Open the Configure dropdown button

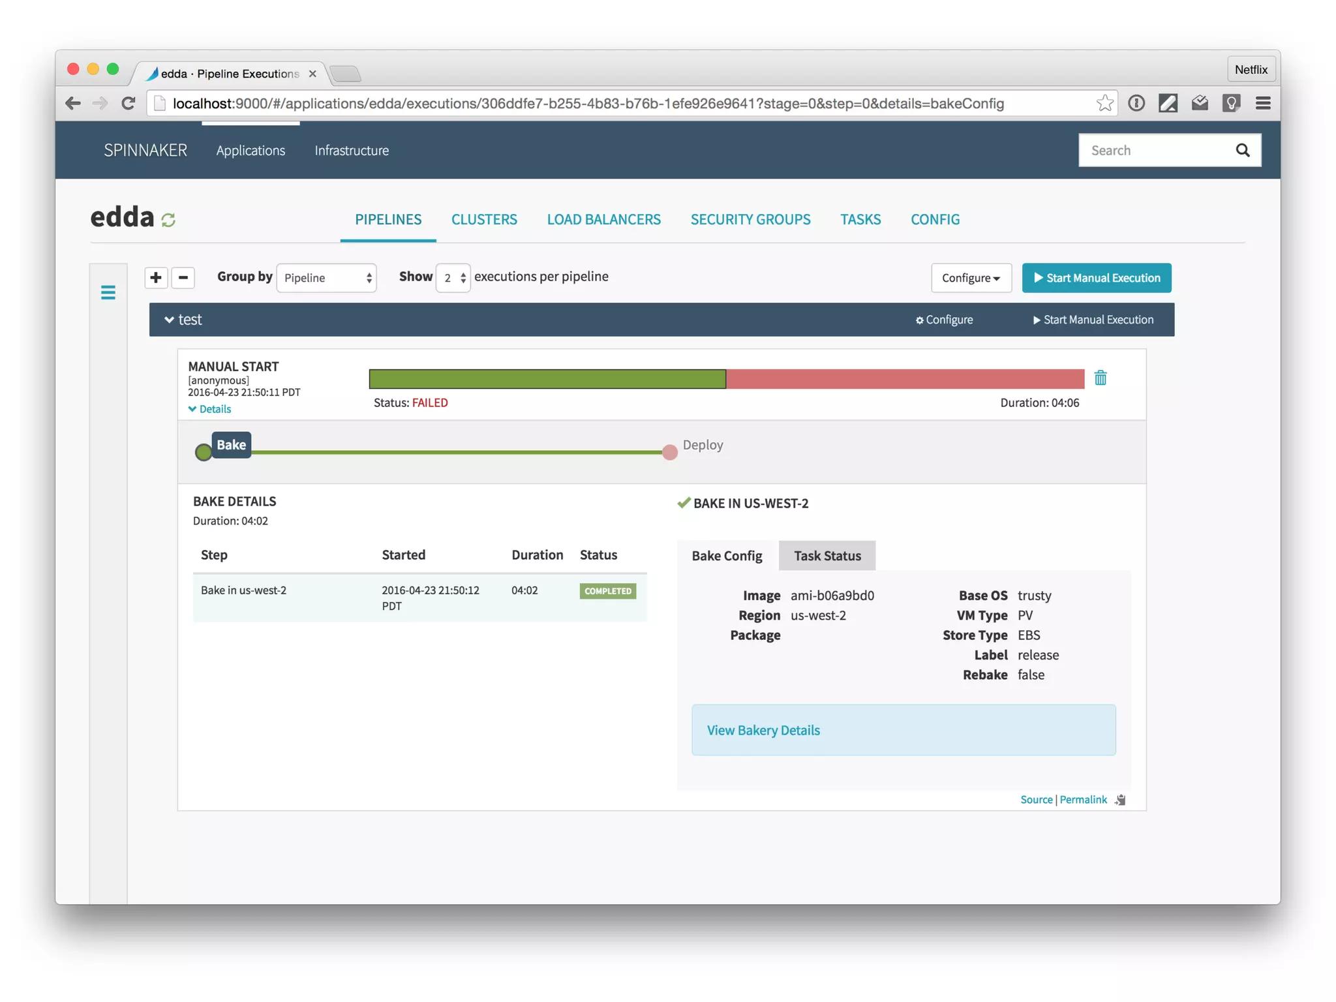point(970,278)
